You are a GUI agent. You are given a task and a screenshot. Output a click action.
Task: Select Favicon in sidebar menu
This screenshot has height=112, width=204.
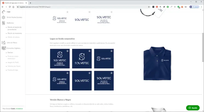point(10,52)
